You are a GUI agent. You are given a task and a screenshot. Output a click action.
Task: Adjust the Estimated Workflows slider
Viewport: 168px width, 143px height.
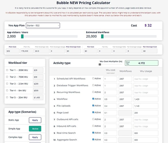[129, 36]
